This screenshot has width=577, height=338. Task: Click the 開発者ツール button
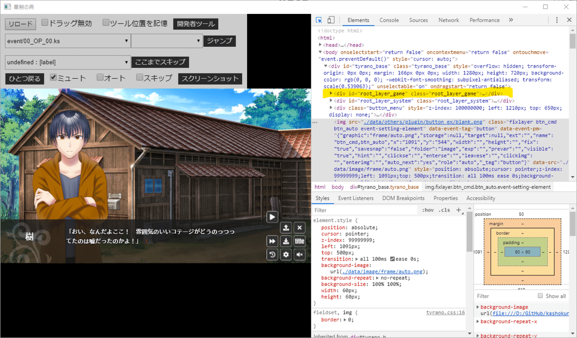(195, 24)
